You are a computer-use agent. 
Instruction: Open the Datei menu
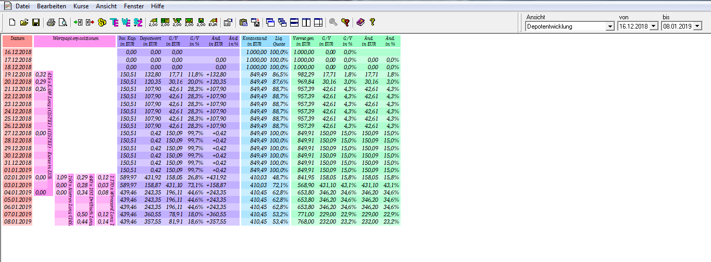pyautogui.click(x=22, y=6)
